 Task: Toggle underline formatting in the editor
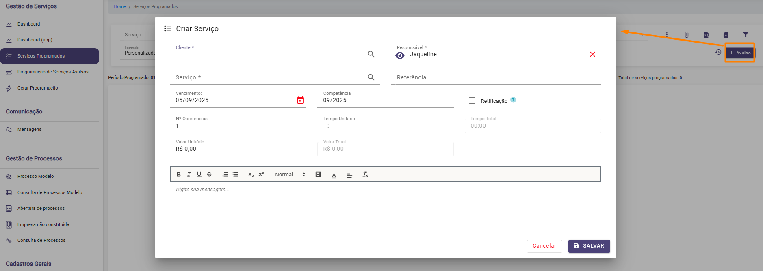point(199,175)
